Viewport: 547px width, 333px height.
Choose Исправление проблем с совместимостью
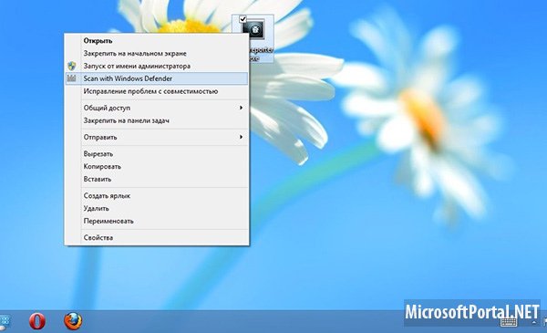pyautogui.click(x=157, y=91)
